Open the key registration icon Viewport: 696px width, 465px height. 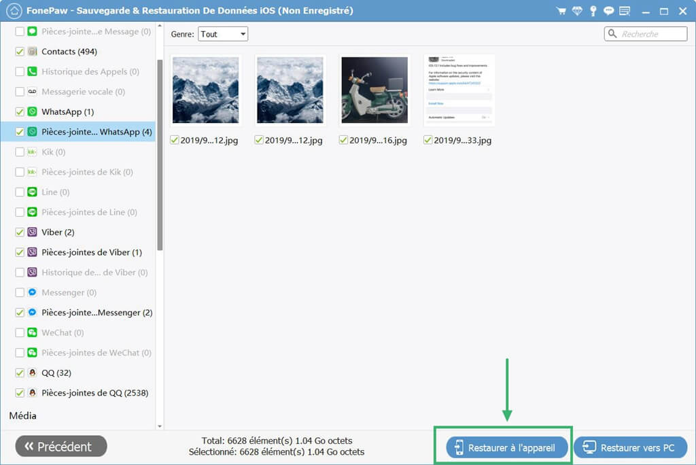click(x=593, y=11)
